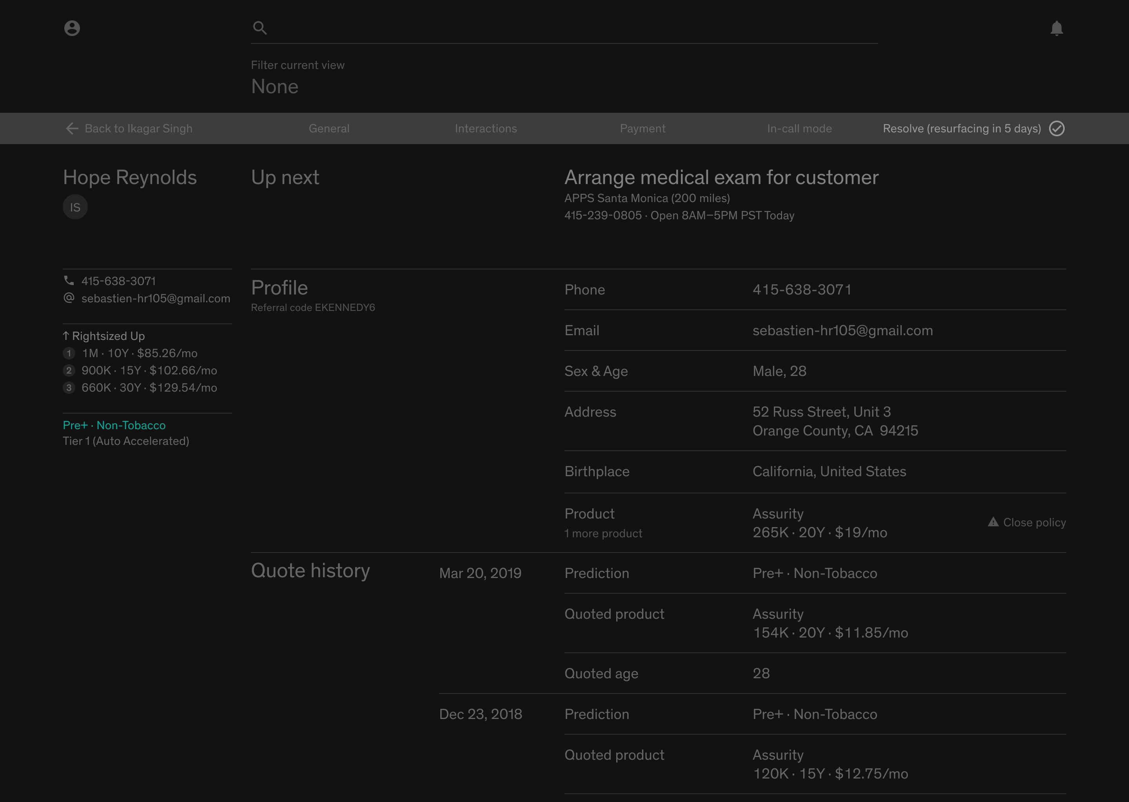Click the Close policy warning triangle
This screenshot has width=1129, height=802.
tap(993, 522)
